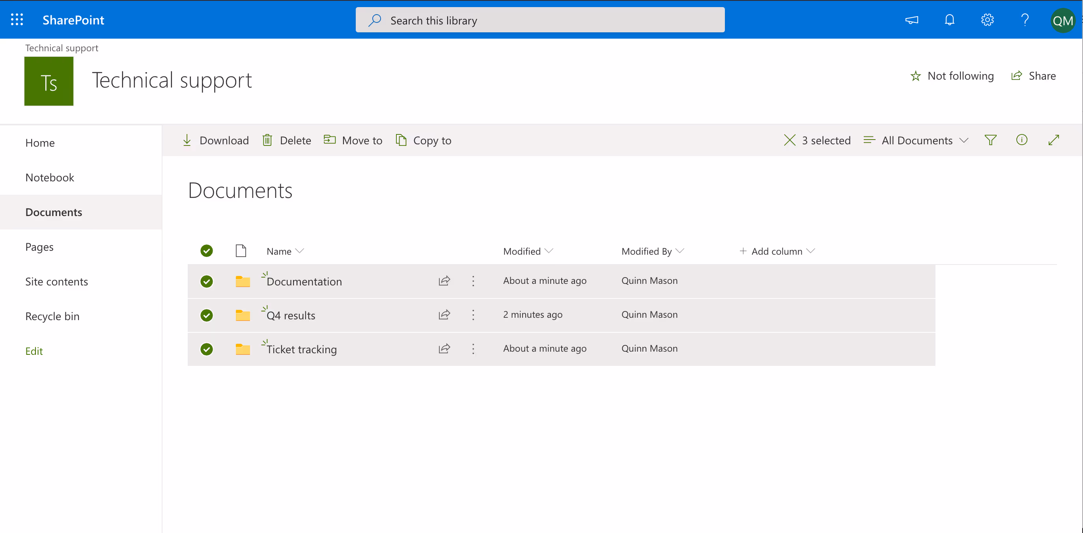Screen dimensions: 1083x533
Task: Uncheck the Ticket tracking row
Action: [x=206, y=349]
